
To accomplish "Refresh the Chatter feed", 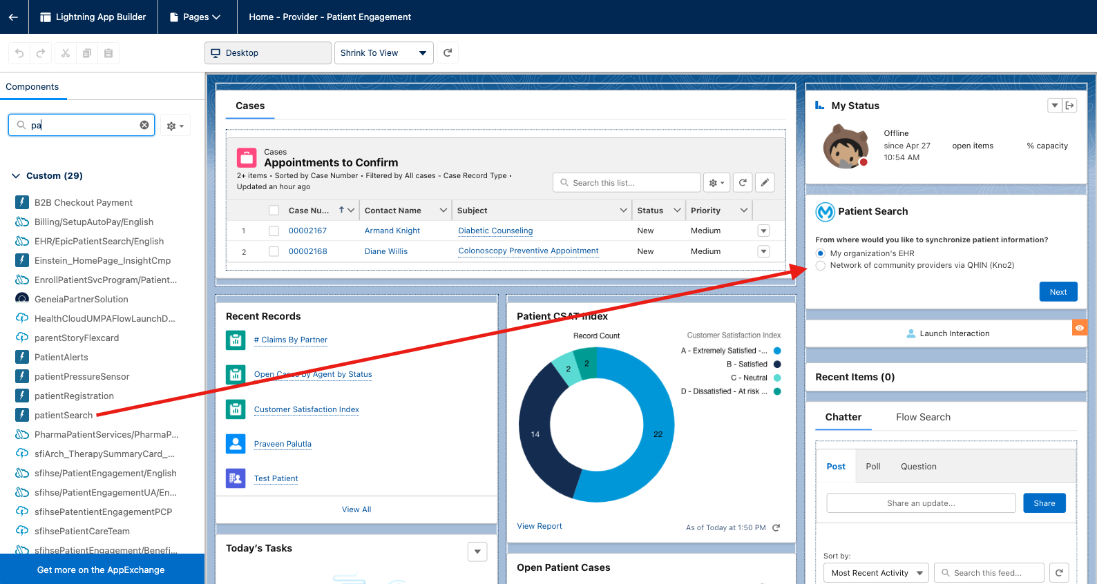I will 1059,573.
